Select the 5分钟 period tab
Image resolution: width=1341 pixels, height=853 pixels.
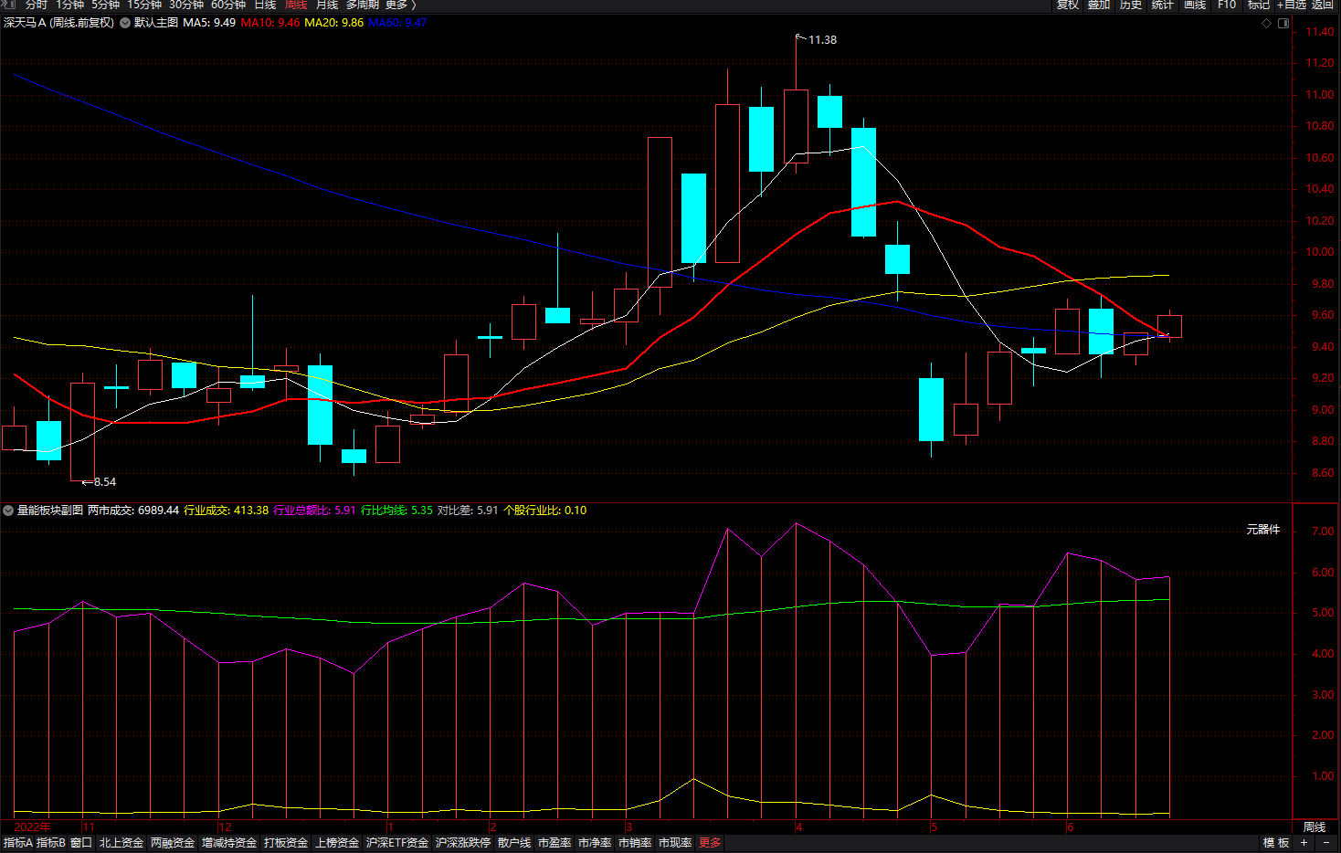tap(105, 5)
